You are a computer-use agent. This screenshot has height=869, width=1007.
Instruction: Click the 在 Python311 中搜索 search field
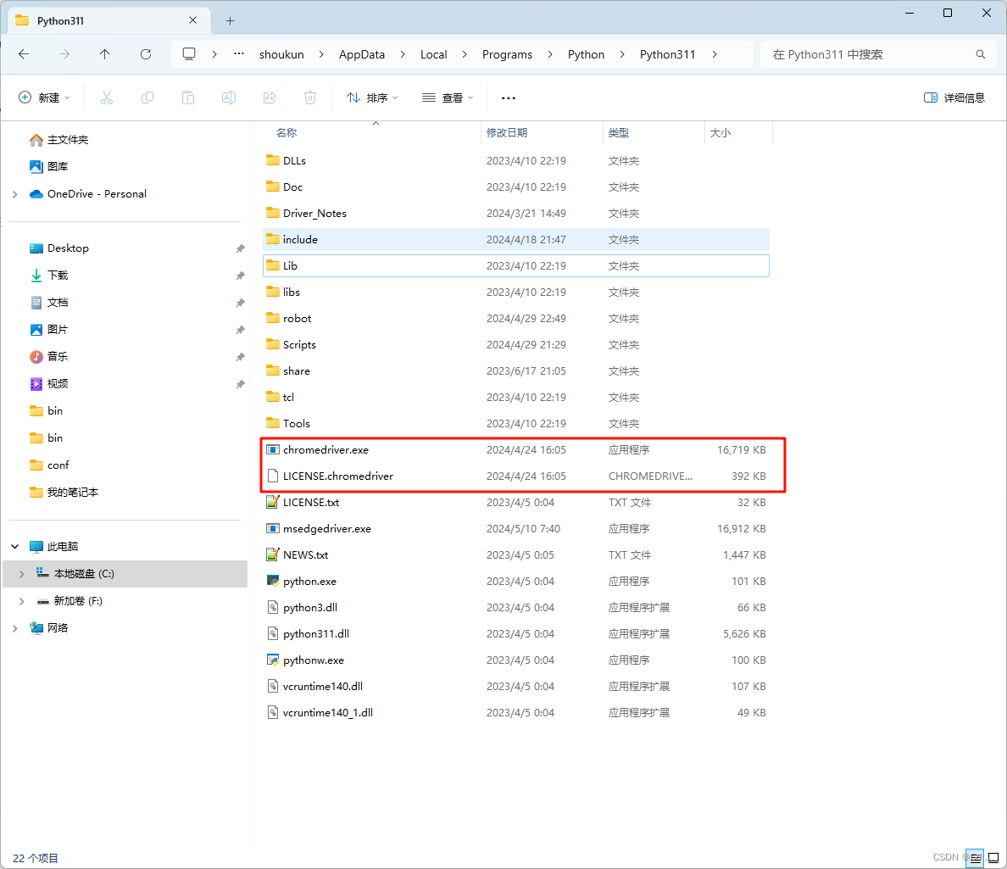click(878, 54)
